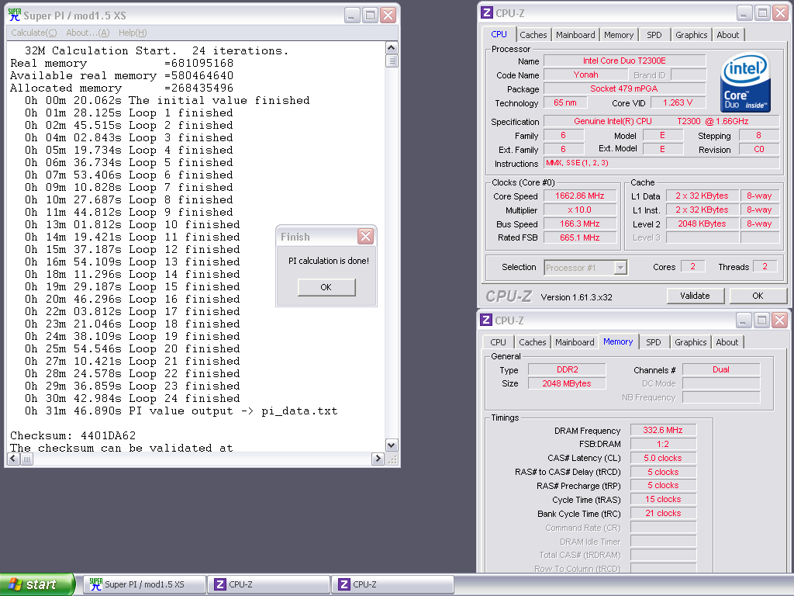The image size is (794, 596).
Task: Minimize the bottom CPU-Z window
Action: tap(744, 320)
